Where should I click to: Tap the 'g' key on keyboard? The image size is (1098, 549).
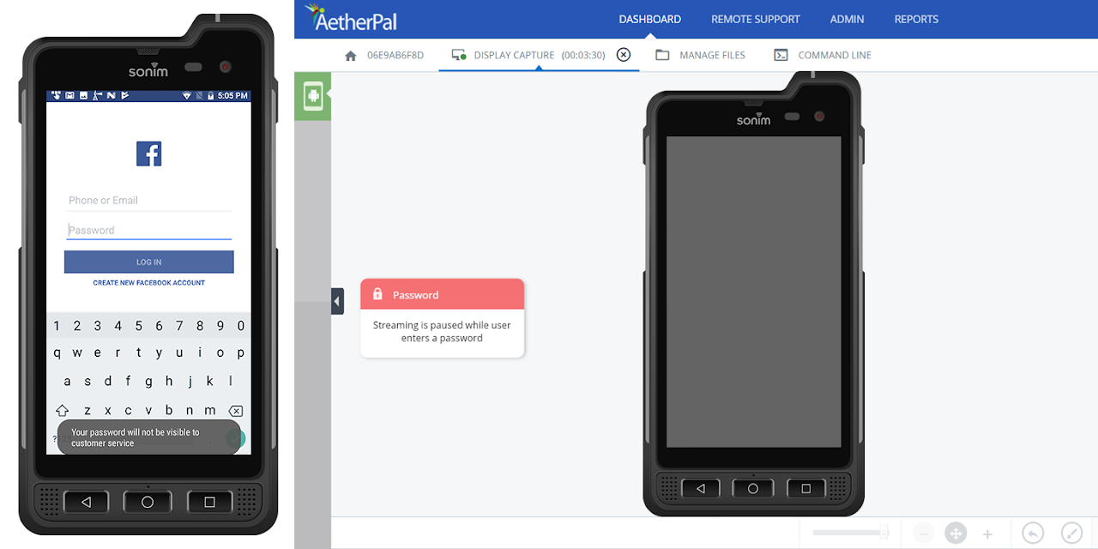(x=149, y=381)
